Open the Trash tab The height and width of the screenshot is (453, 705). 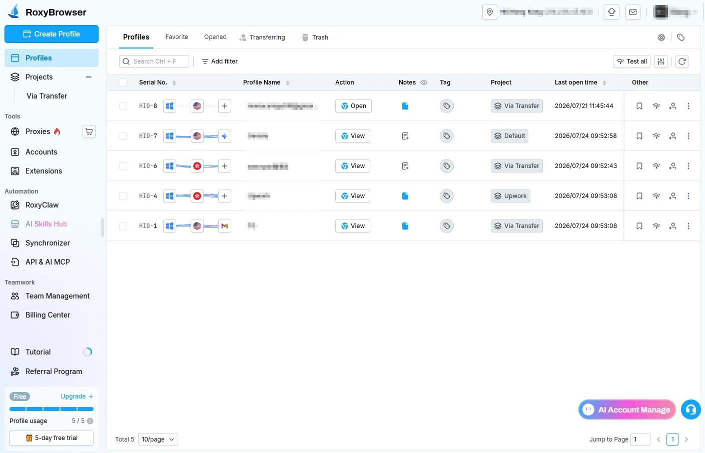(315, 37)
